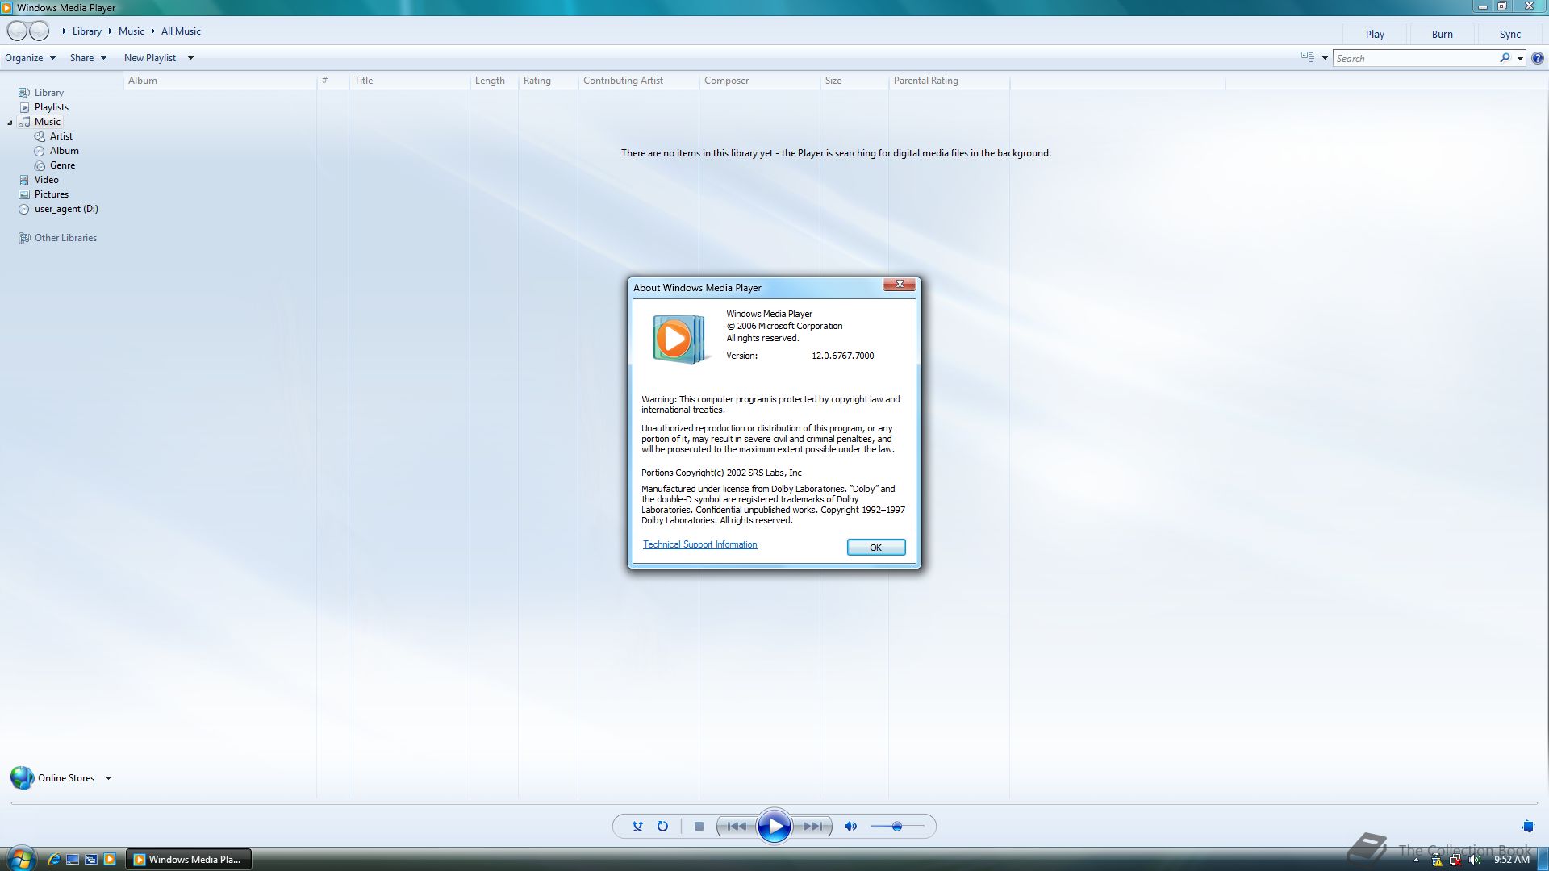
Task: Open the Artist view under Music
Action: 53,136
